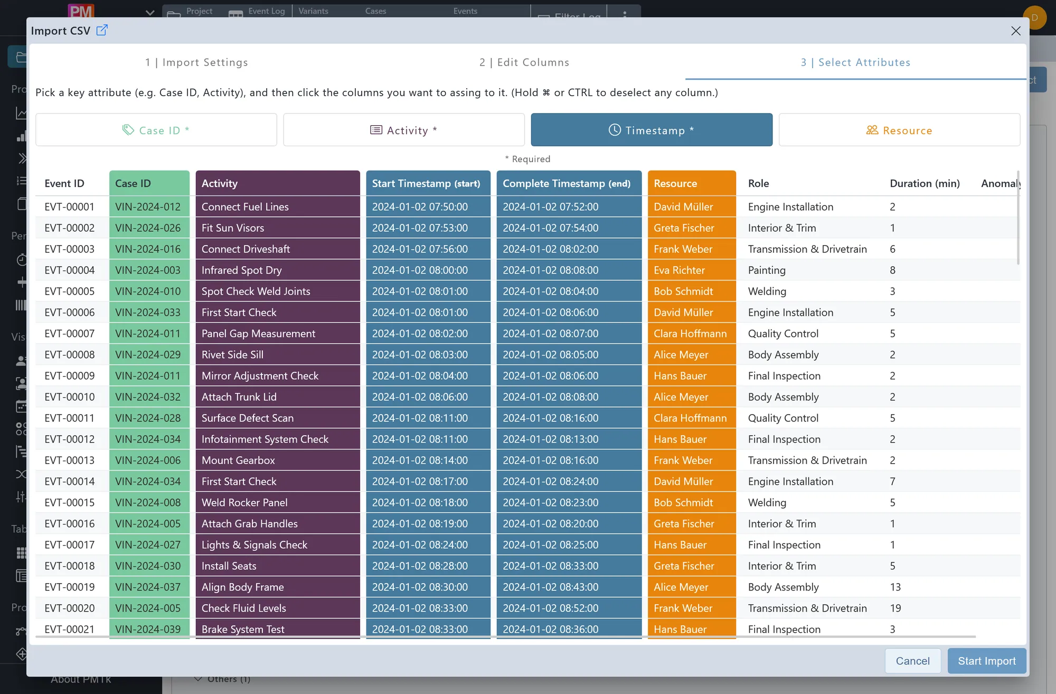Click the Lights & Signals Check cell

[x=278, y=545]
